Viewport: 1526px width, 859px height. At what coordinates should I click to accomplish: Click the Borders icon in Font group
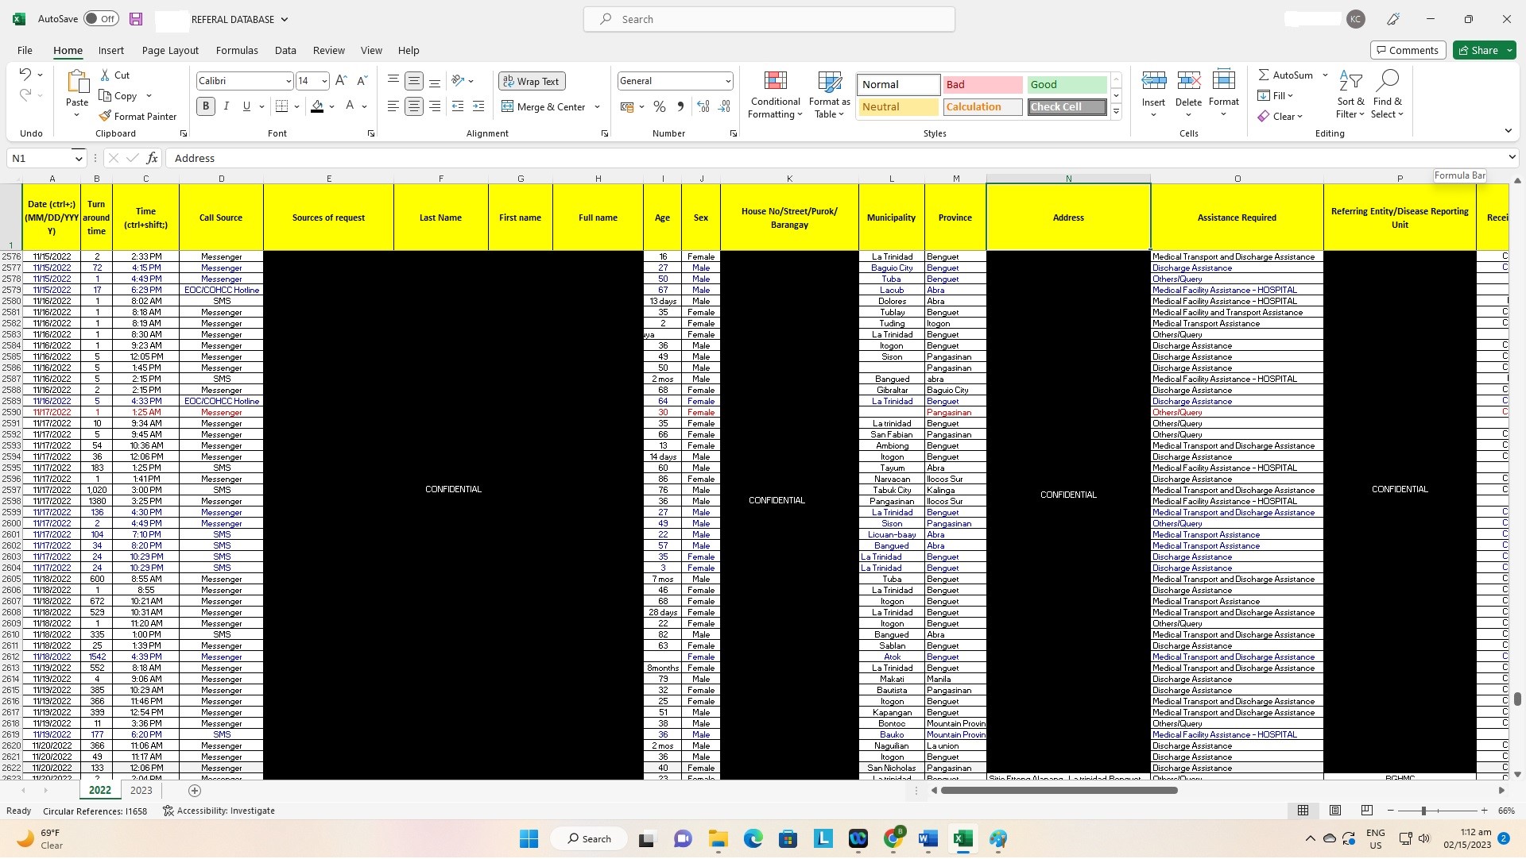tap(281, 106)
